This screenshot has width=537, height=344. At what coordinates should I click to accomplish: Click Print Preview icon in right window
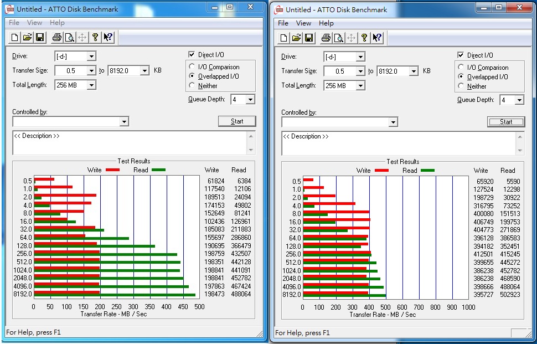click(x=339, y=38)
